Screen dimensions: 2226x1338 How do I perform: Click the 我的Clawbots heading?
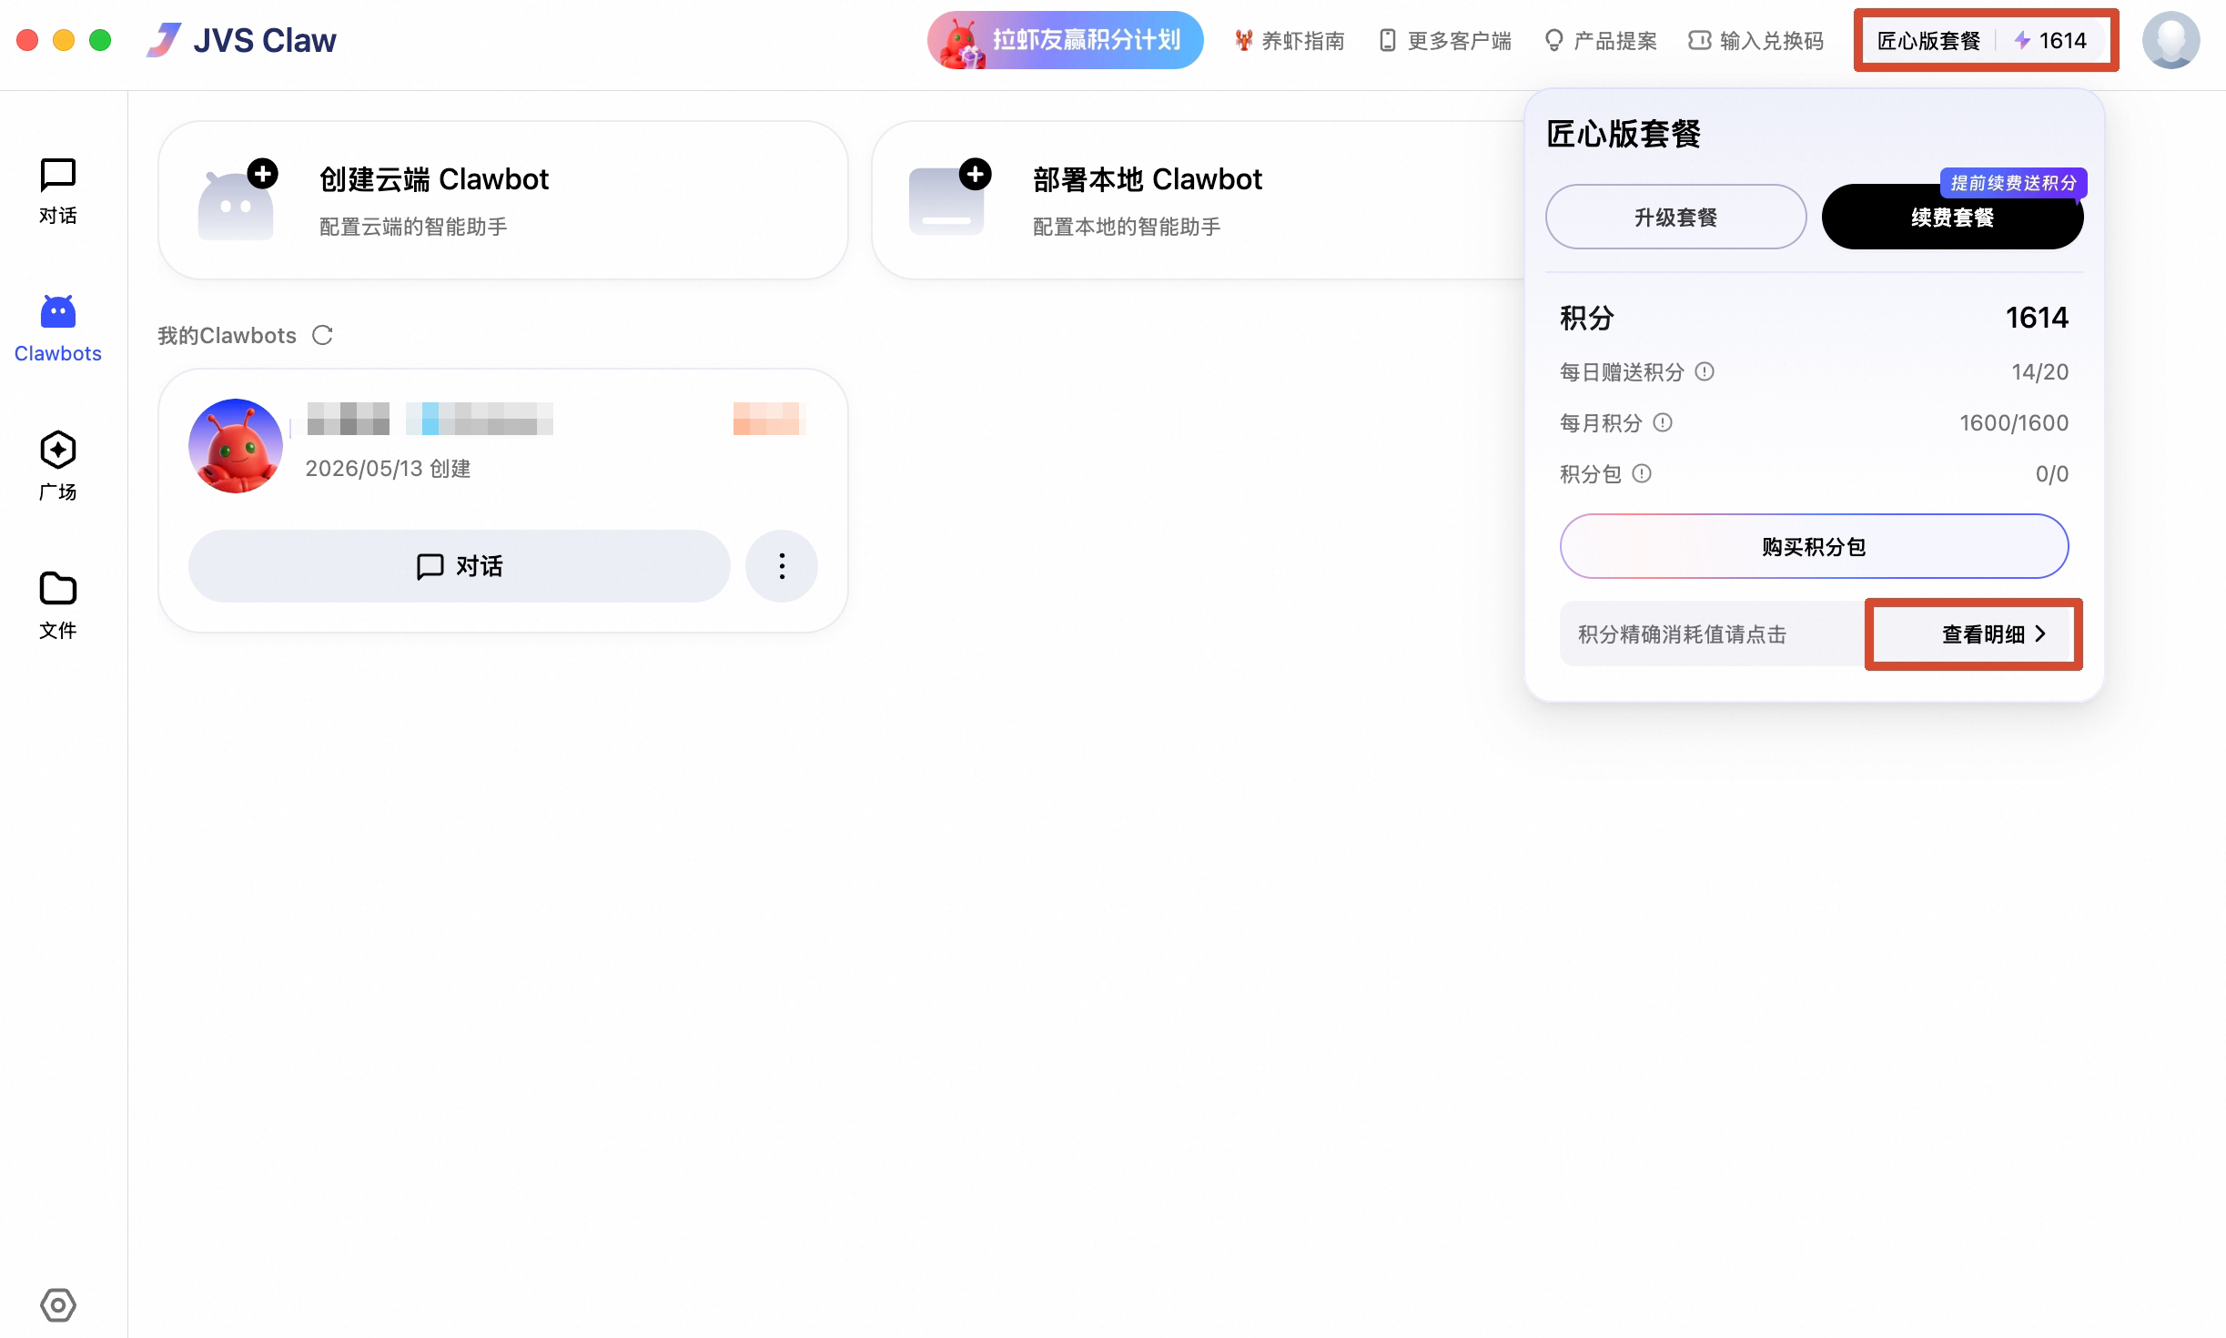[227, 335]
